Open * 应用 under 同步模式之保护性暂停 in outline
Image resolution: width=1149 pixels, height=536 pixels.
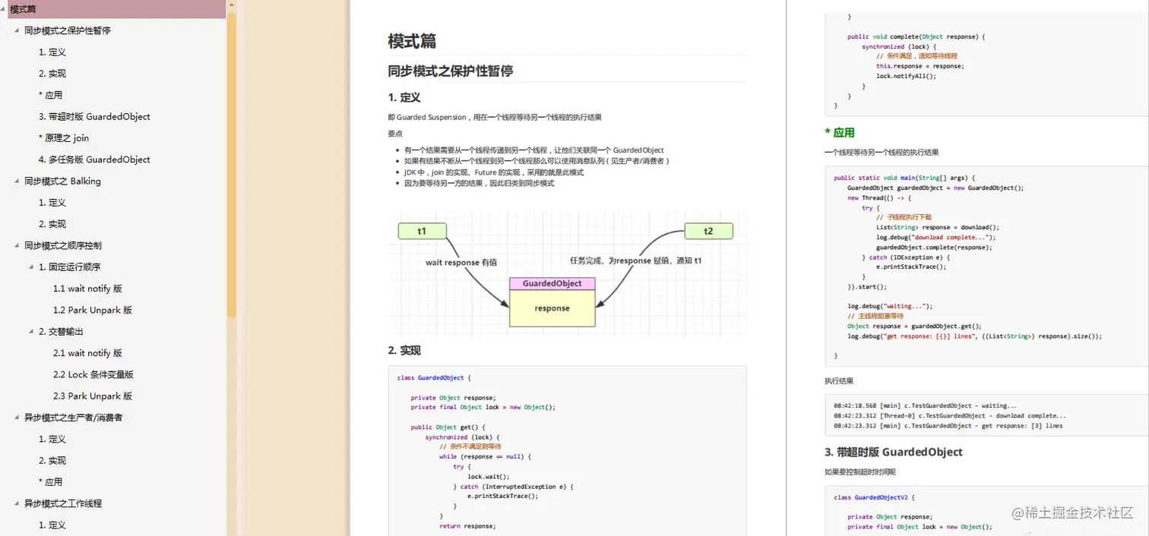tap(50, 95)
